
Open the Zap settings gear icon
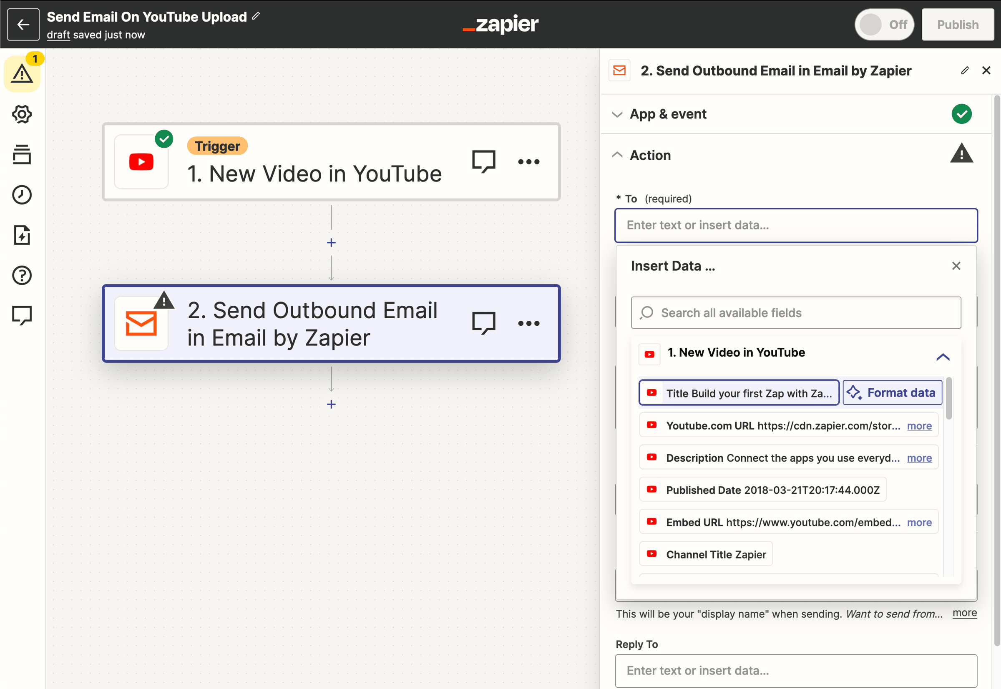[x=22, y=114]
